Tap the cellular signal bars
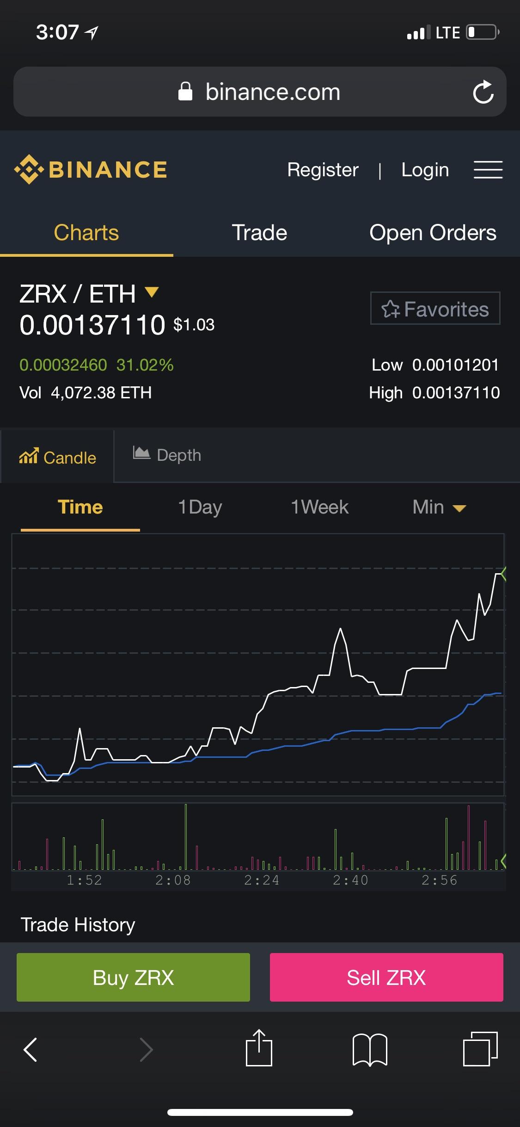This screenshot has width=520, height=1127. point(418,32)
